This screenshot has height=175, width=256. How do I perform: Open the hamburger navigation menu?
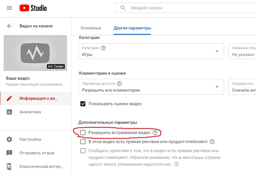pos(9,8)
